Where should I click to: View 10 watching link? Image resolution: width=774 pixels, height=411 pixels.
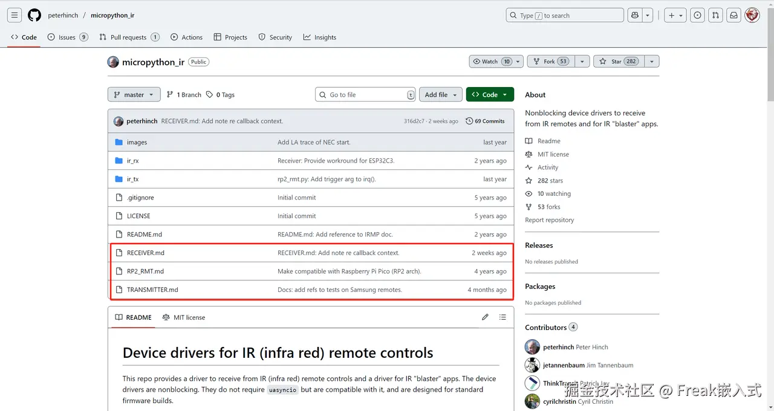coord(548,193)
